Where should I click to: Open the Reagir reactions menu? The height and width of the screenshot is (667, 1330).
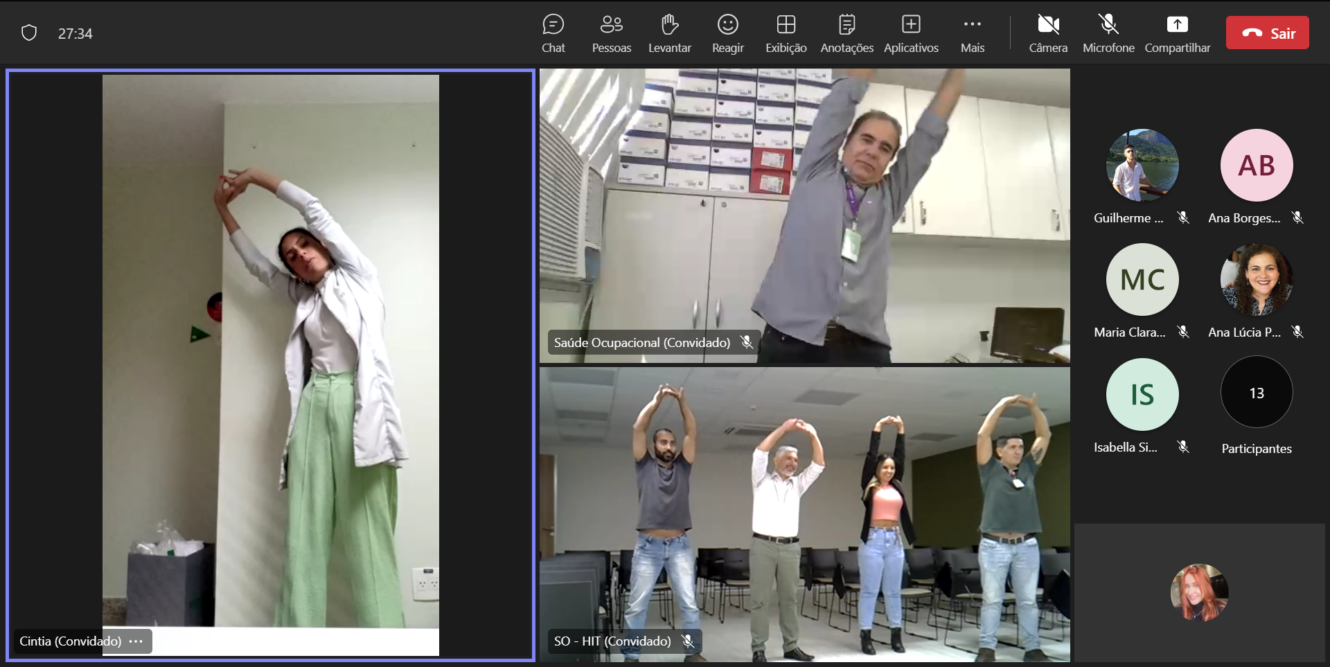coord(727,33)
